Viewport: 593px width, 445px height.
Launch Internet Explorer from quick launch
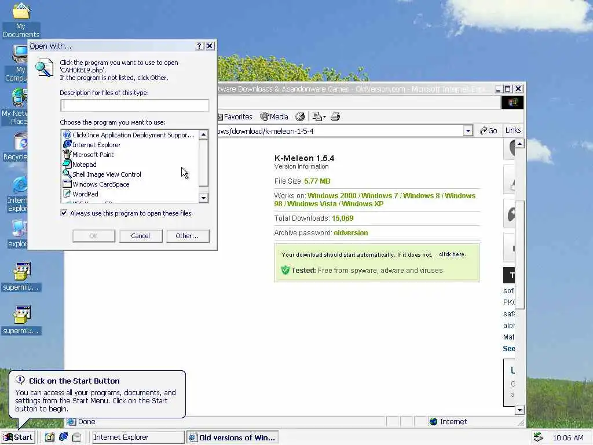(63, 437)
